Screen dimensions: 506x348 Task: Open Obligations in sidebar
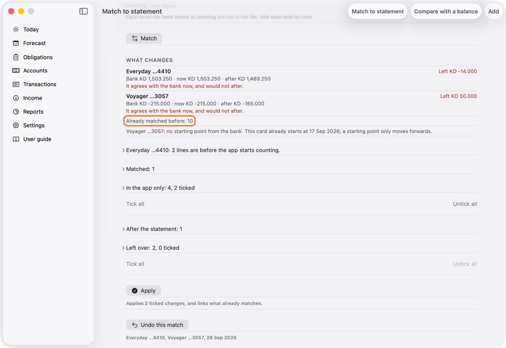click(x=38, y=57)
